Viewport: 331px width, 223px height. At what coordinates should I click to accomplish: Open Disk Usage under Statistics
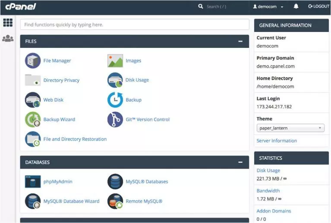268,170
